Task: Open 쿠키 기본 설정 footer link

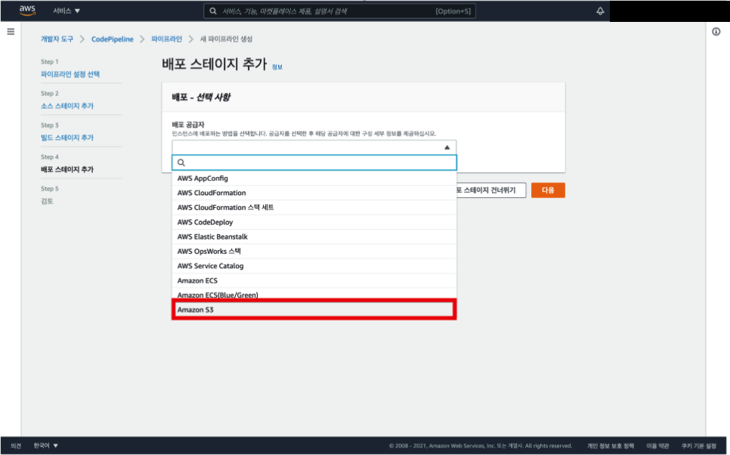Action: 699,446
